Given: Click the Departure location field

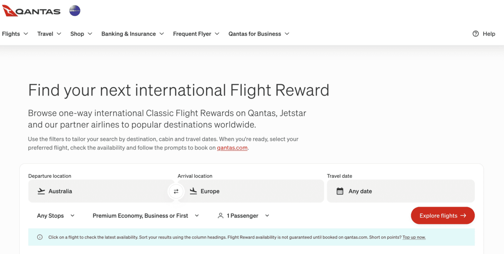Looking at the screenshot, I should (x=101, y=191).
